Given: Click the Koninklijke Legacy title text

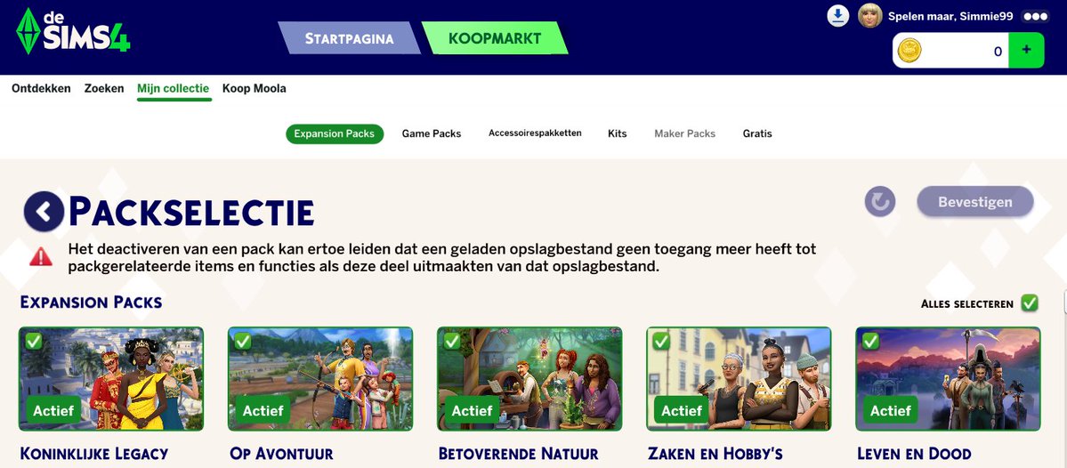Looking at the screenshot, I should [94, 454].
